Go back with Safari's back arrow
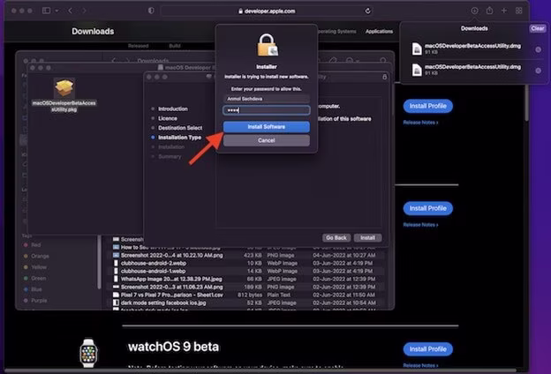This screenshot has width=551, height=374. point(71,11)
